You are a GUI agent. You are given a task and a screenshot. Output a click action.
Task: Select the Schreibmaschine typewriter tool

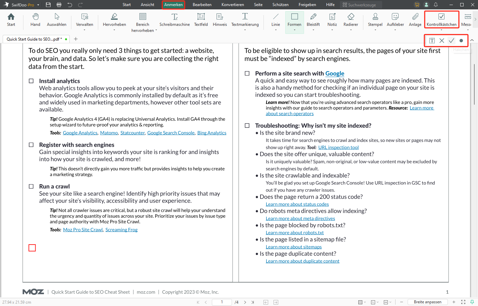[x=175, y=20]
